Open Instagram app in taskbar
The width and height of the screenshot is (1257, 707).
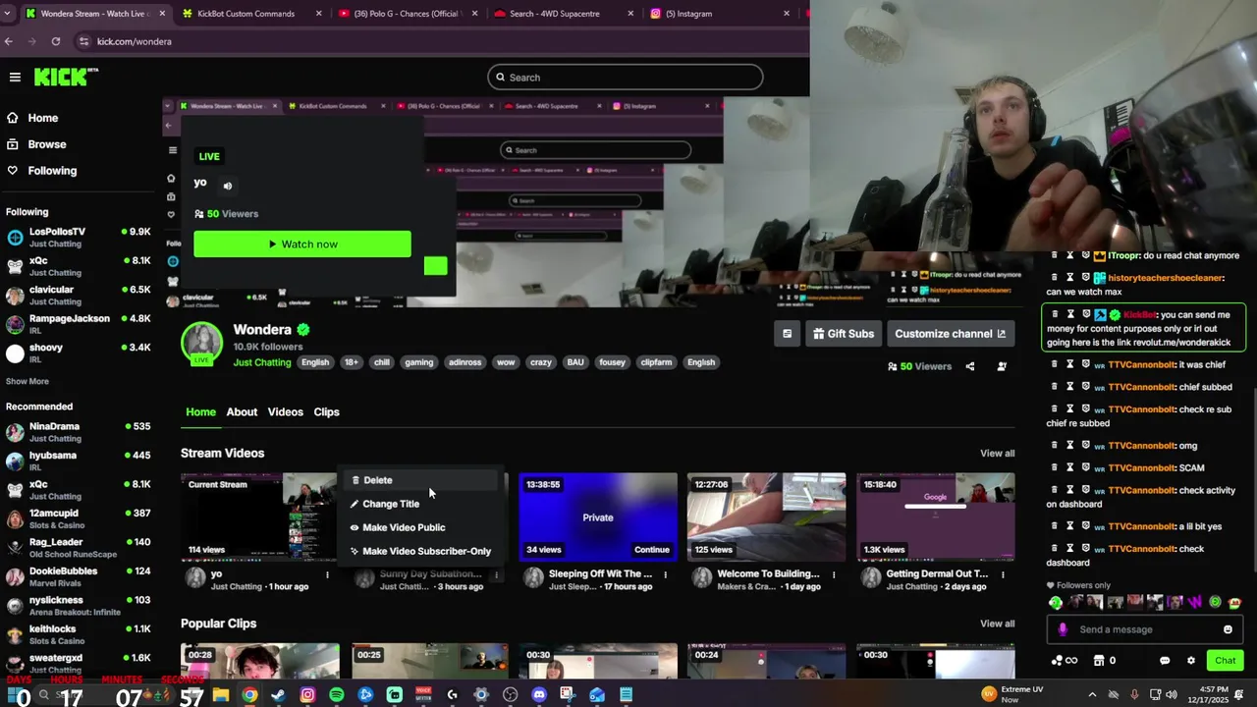(307, 695)
